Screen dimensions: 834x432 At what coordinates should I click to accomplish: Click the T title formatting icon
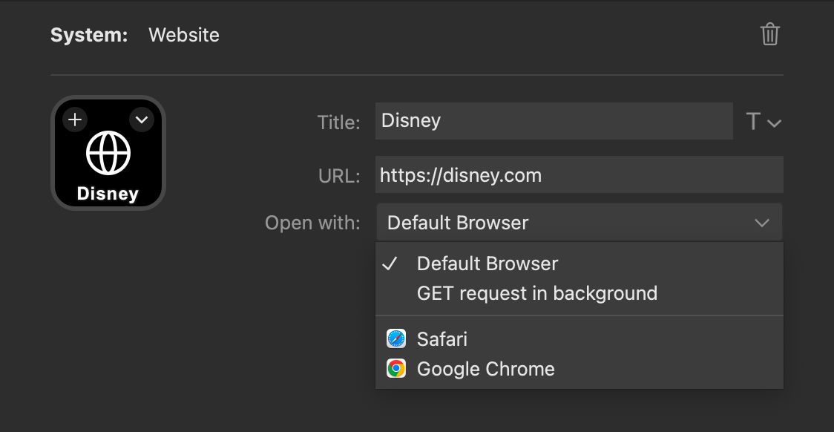point(752,122)
